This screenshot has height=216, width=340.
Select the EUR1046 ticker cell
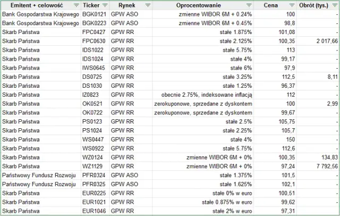click(x=96, y=211)
